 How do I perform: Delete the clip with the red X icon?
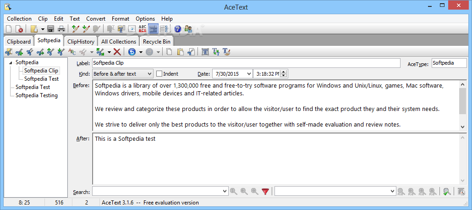117,52
